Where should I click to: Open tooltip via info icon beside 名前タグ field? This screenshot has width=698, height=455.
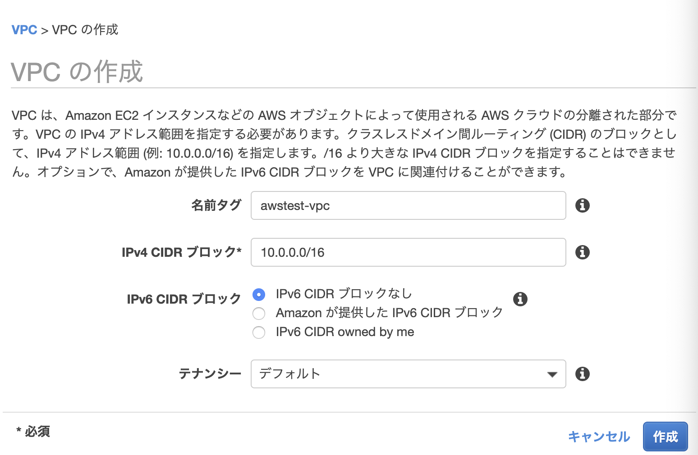click(583, 205)
